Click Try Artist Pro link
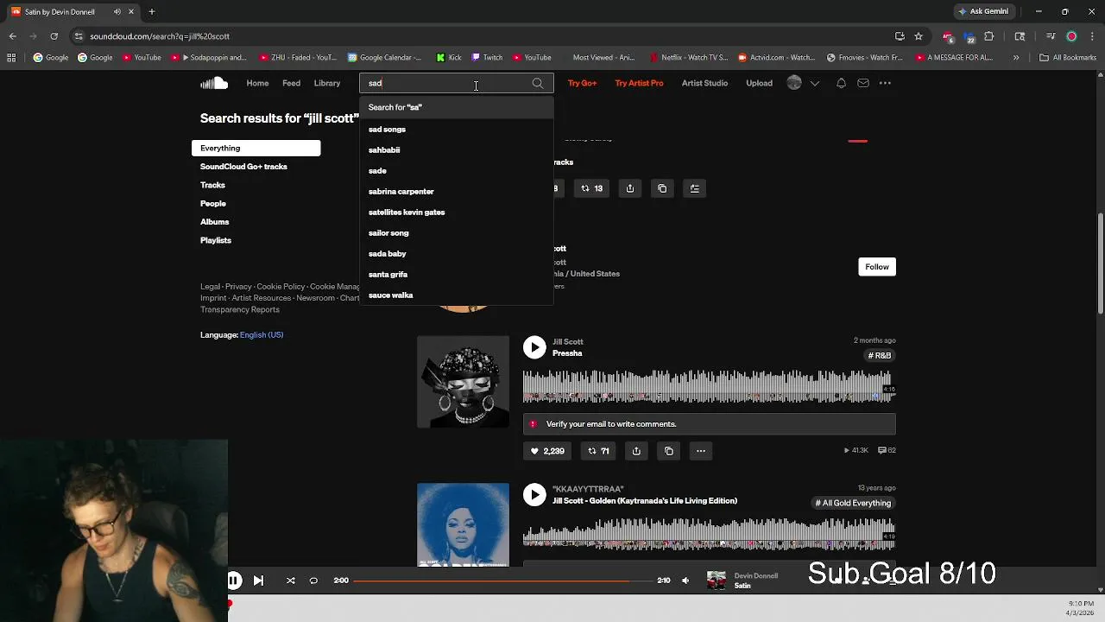The height and width of the screenshot is (622, 1105). (x=639, y=83)
